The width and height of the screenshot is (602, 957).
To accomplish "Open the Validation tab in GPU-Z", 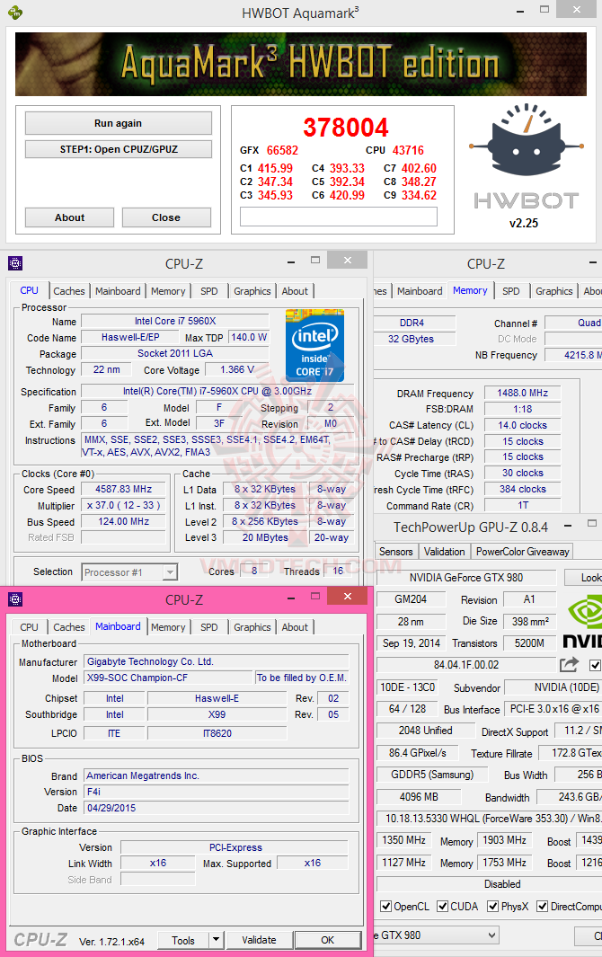I will click(444, 551).
